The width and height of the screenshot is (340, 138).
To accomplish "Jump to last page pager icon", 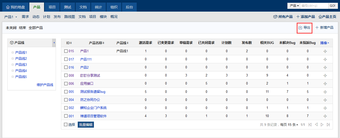I will (x=328, y=125).
